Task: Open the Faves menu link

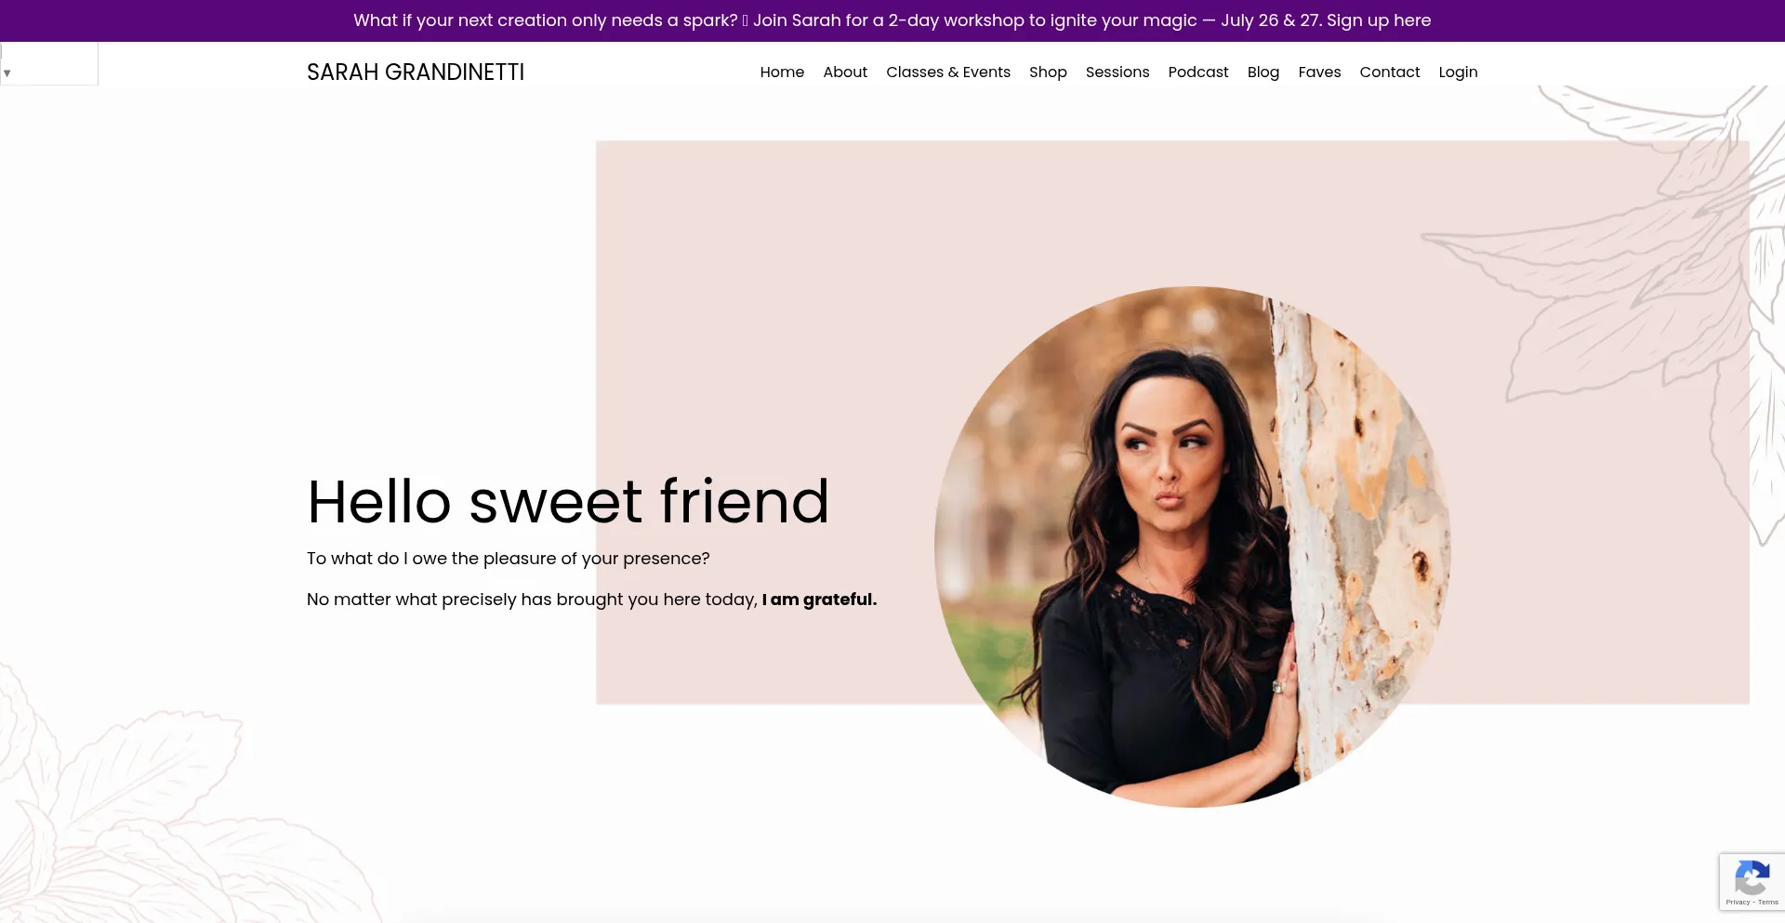Action: [x=1319, y=72]
